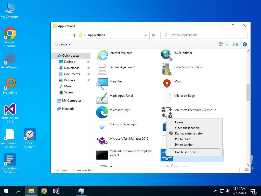Expand the address bar history dropdown
The image size is (261, 196).
pos(146,35)
